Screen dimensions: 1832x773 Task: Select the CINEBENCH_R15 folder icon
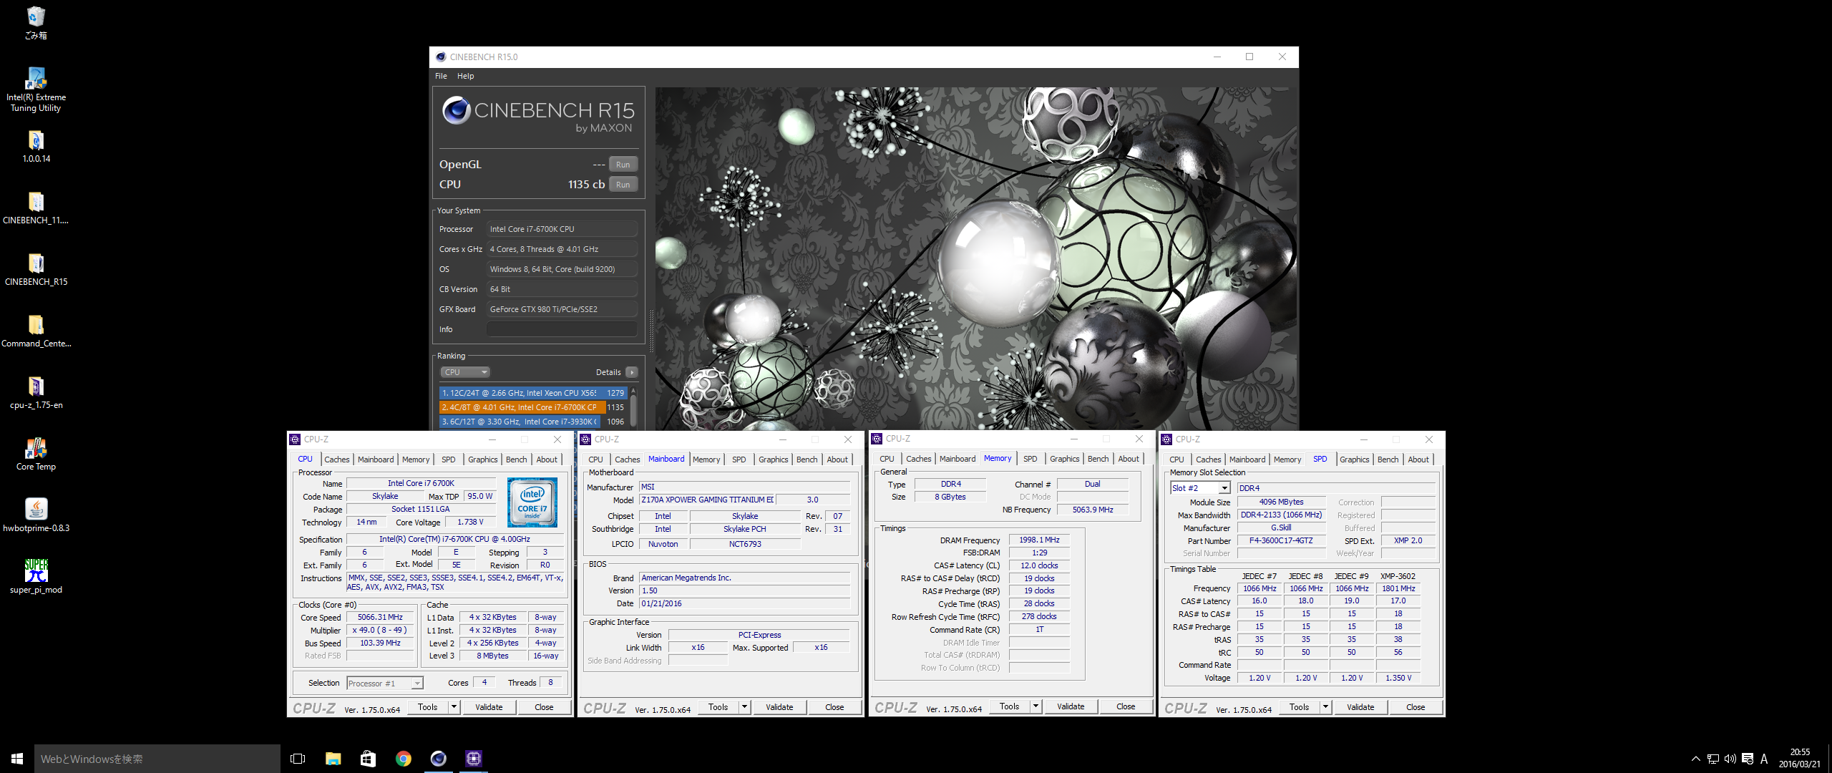(36, 269)
